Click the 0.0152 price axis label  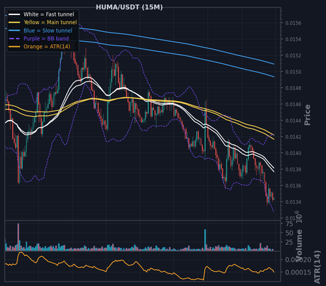coord(293,55)
